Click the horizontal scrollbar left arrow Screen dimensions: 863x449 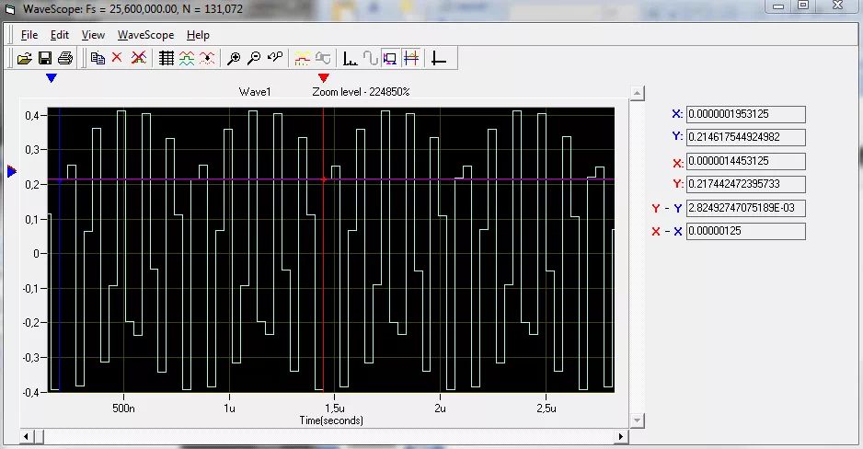(x=26, y=437)
